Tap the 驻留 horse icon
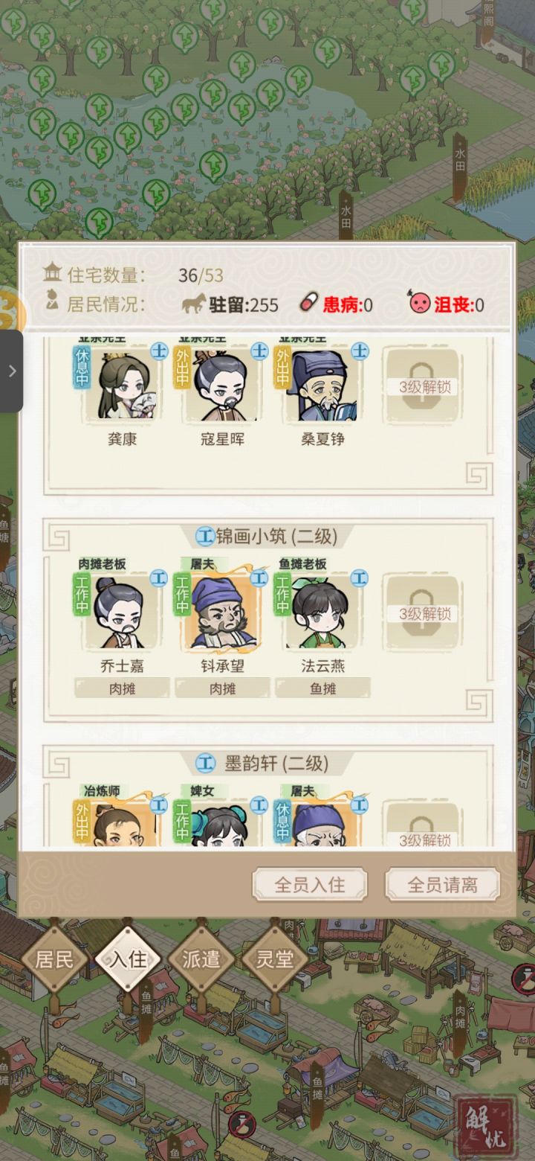 (193, 304)
